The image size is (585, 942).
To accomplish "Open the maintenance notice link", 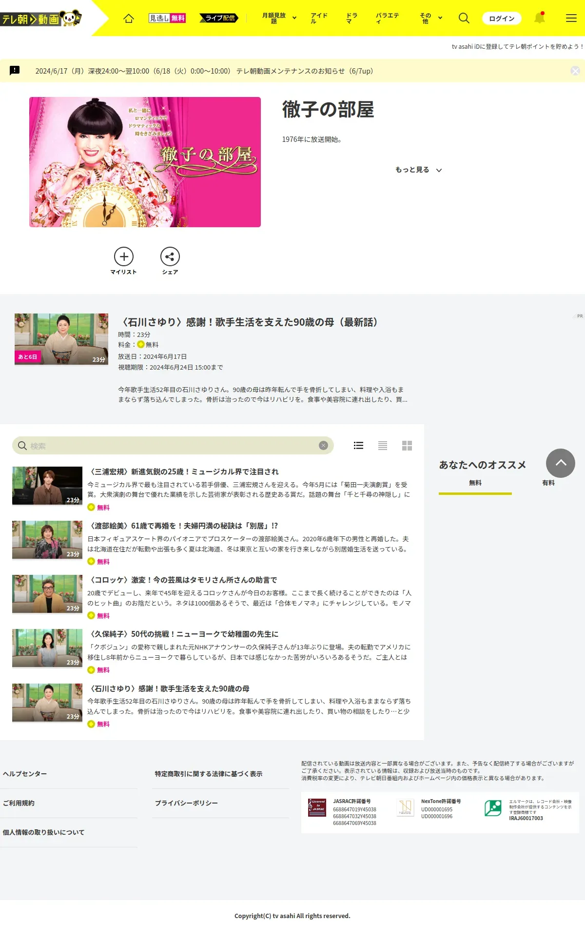I will click(204, 71).
